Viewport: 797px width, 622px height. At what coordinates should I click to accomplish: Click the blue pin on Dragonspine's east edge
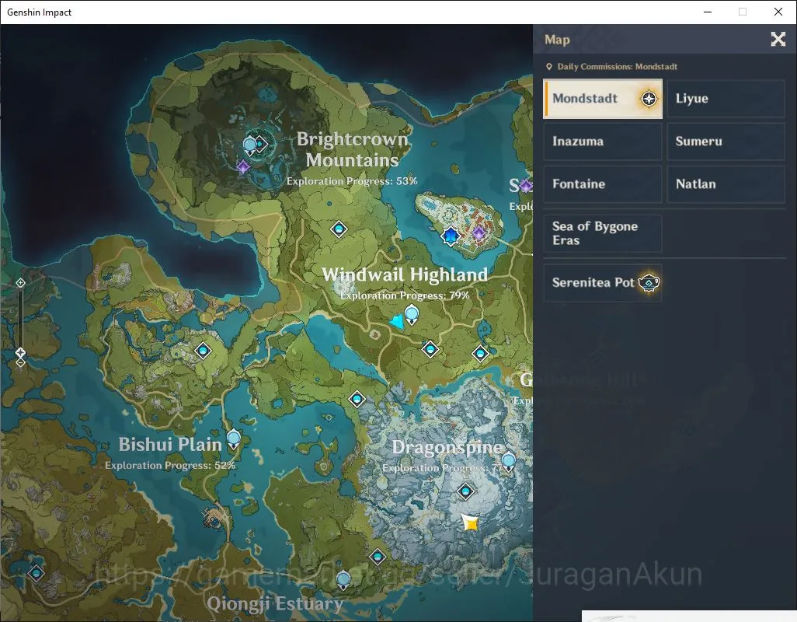tap(508, 463)
